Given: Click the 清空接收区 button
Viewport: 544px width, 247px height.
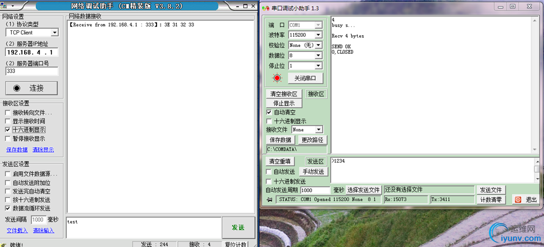Looking at the screenshot, I should pyautogui.click(x=284, y=94).
